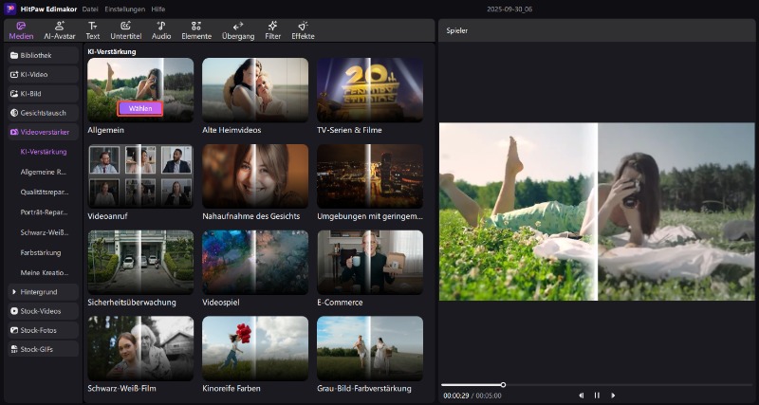Image resolution: width=759 pixels, height=405 pixels.
Task: Choose the Kinoreife Farben thumbnail
Action: [255, 348]
